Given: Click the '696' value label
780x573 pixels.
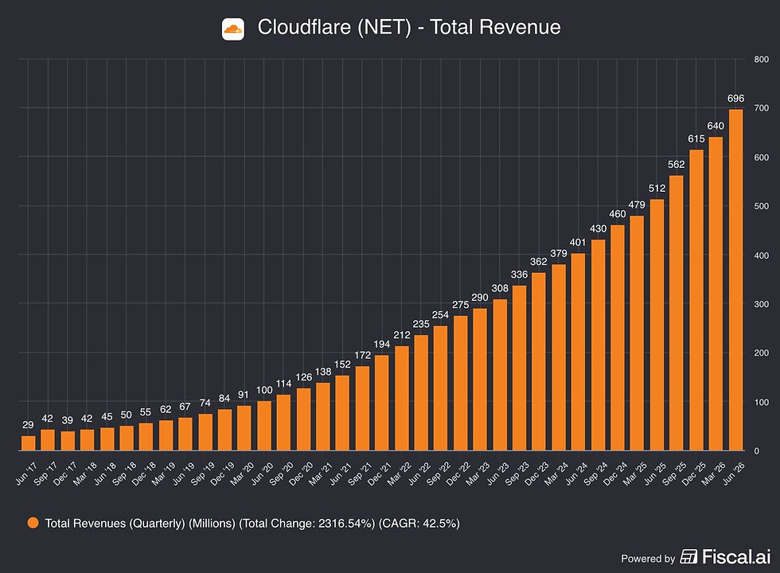Looking at the screenshot, I should 735,99.
